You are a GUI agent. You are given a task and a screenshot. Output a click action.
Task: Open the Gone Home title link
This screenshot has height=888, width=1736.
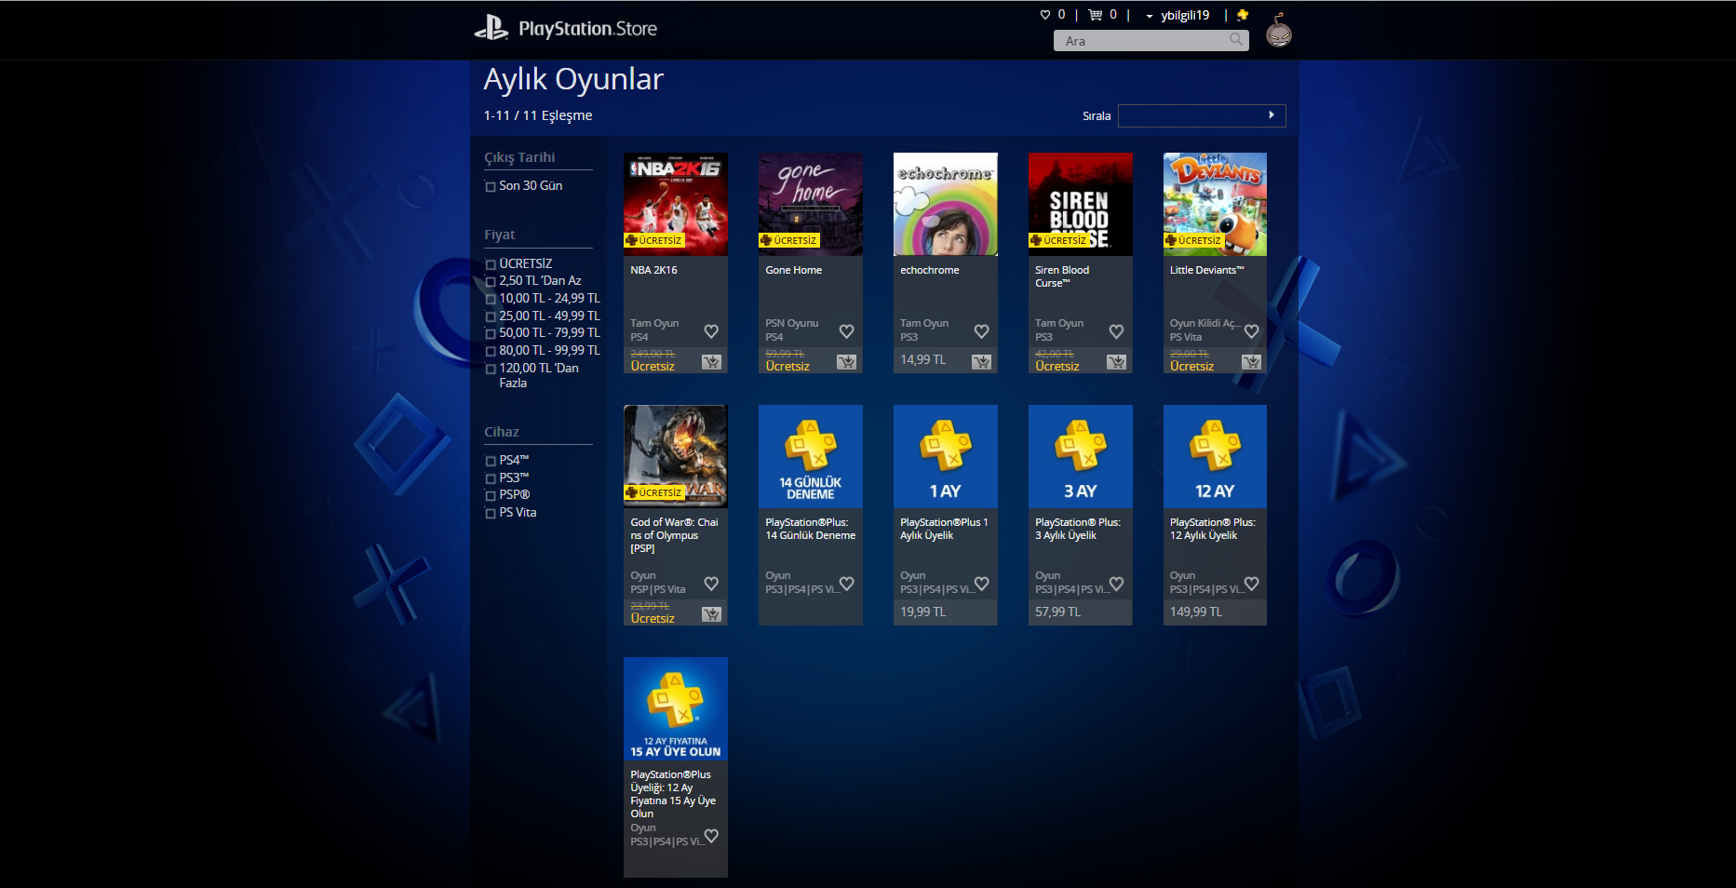point(793,270)
